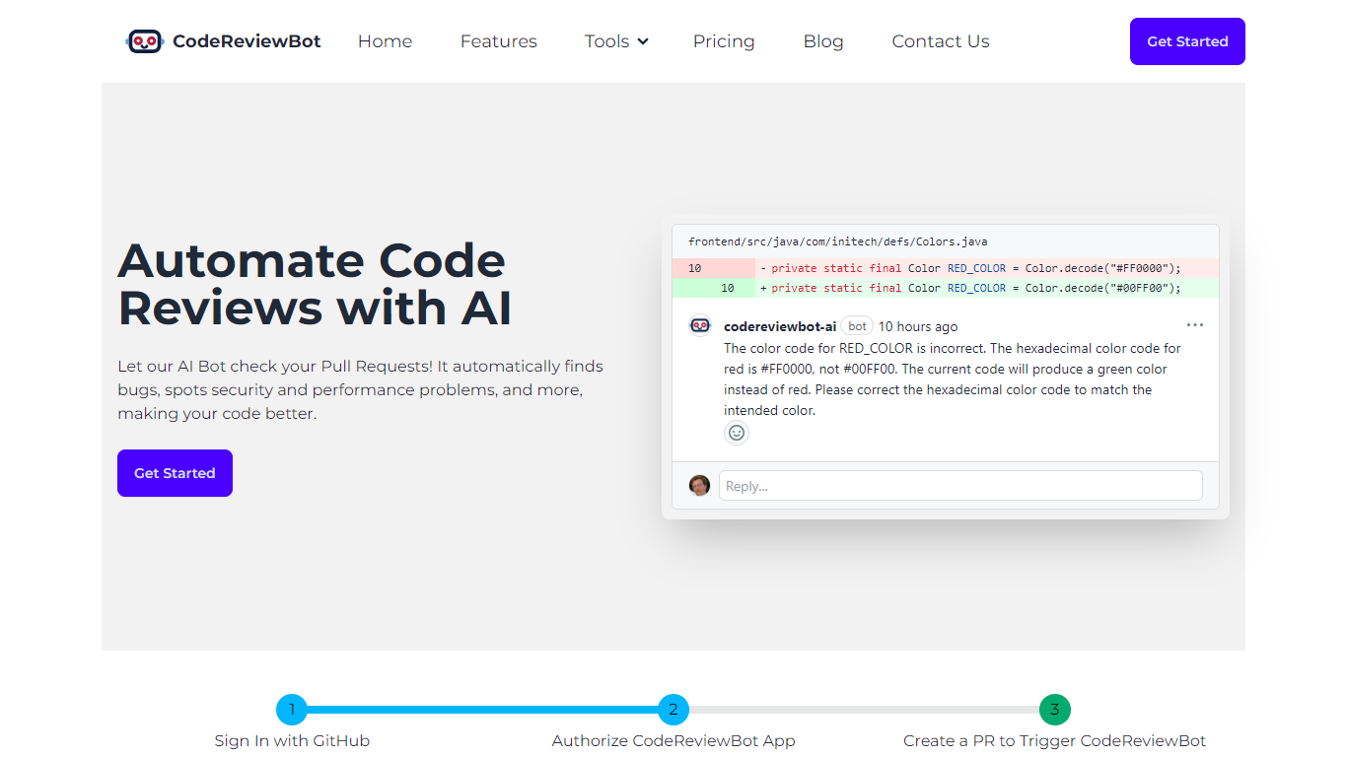This screenshot has height=757, width=1347.
Task: Click 'Sign In with GitHub' step label
Action: click(x=292, y=741)
